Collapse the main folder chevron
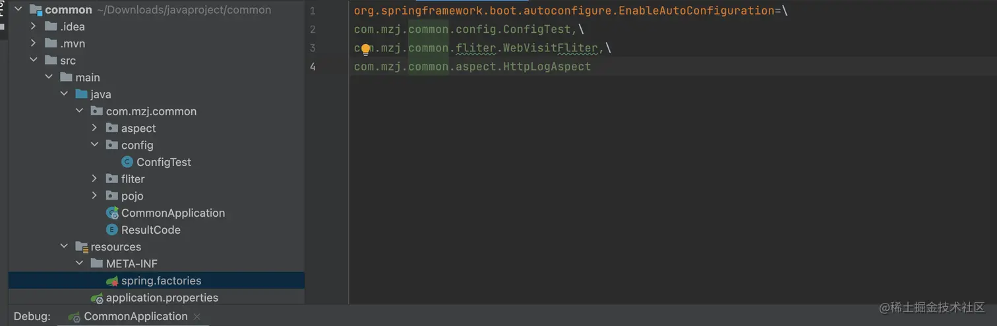 click(49, 78)
